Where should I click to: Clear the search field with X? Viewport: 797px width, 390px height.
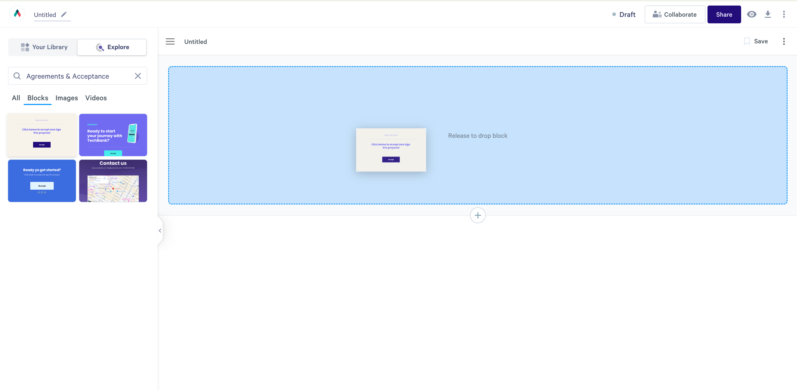pos(138,76)
